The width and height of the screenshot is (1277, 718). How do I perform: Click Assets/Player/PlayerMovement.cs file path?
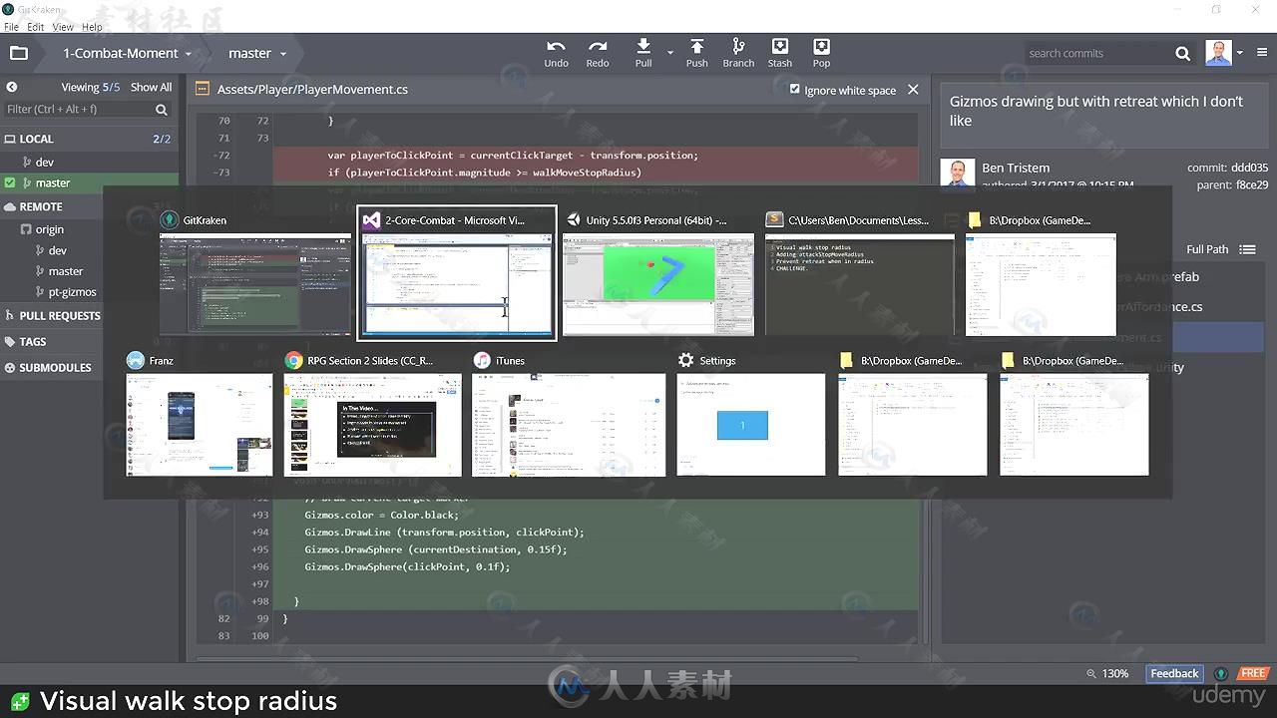312,90
